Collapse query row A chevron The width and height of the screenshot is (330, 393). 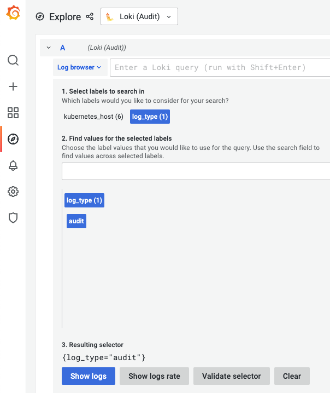[49, 48]
